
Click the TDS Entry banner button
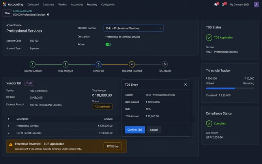[x=112, y=146]
